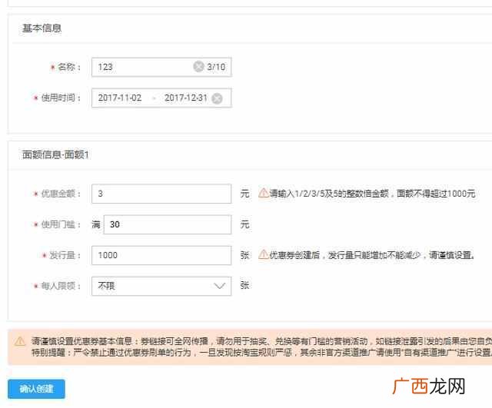Click the 面额信息-面额1 section heading

55,154
